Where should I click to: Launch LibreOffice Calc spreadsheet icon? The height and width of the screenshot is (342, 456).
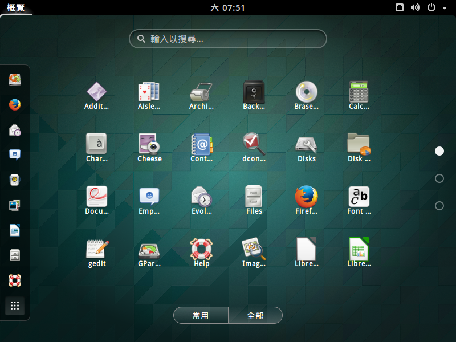pos(359,249)
